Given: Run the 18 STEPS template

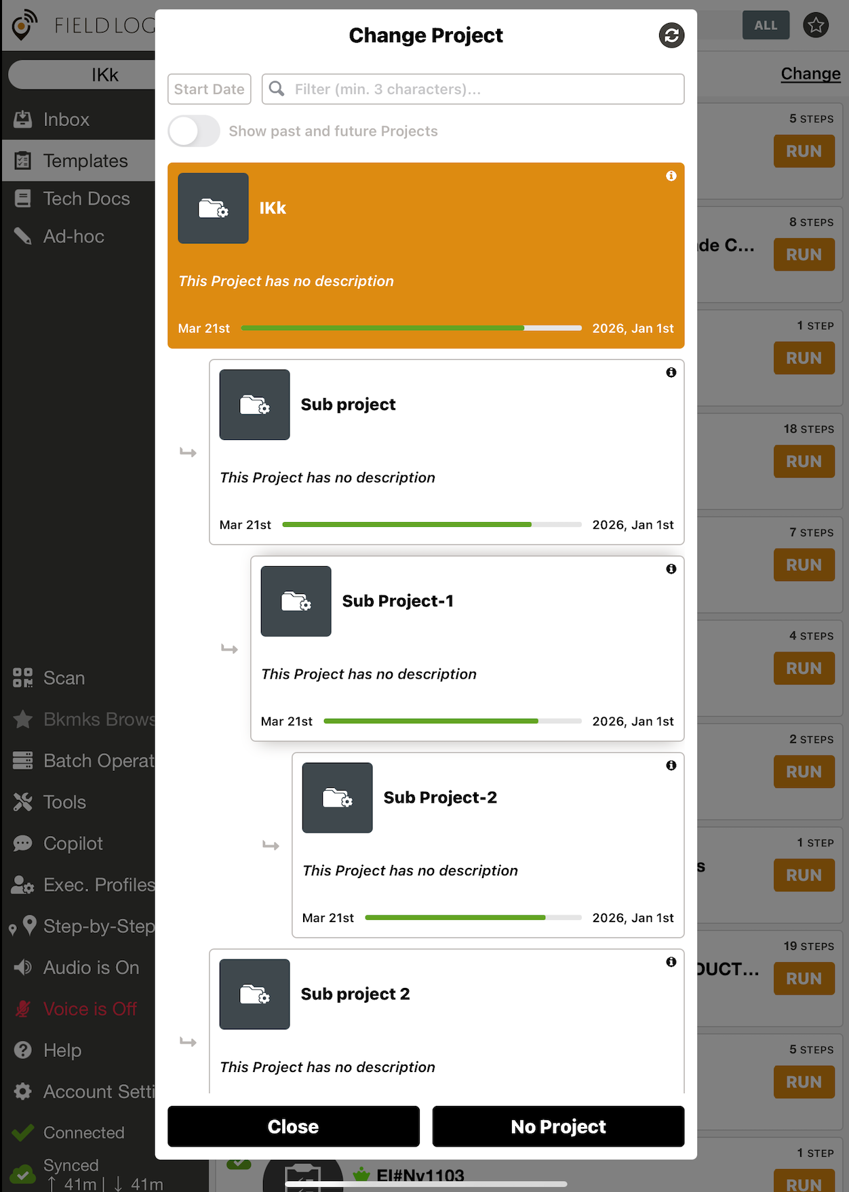Looking at the screenshot, I should (804, 462).
